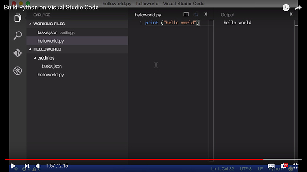This screenshot has height=172, width=307.
Task: Play the video
Action: click(13, 166)
